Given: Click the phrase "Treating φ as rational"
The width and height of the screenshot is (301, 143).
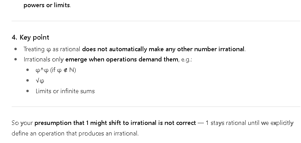Looking at the screenshot, I should tap(52, 49).
